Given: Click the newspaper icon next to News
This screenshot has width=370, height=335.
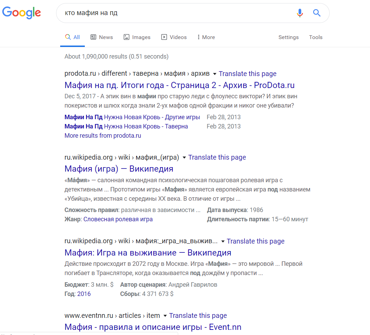Looking at the screenshot, I should click(x=93, y=37).
